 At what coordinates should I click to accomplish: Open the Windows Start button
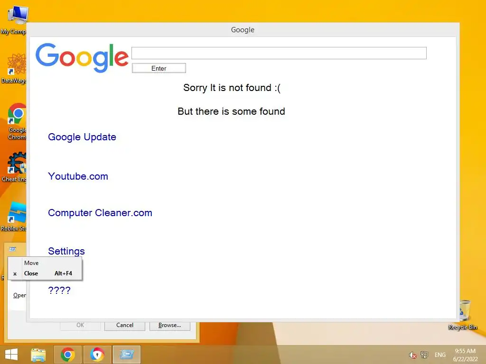coord(11,355)
